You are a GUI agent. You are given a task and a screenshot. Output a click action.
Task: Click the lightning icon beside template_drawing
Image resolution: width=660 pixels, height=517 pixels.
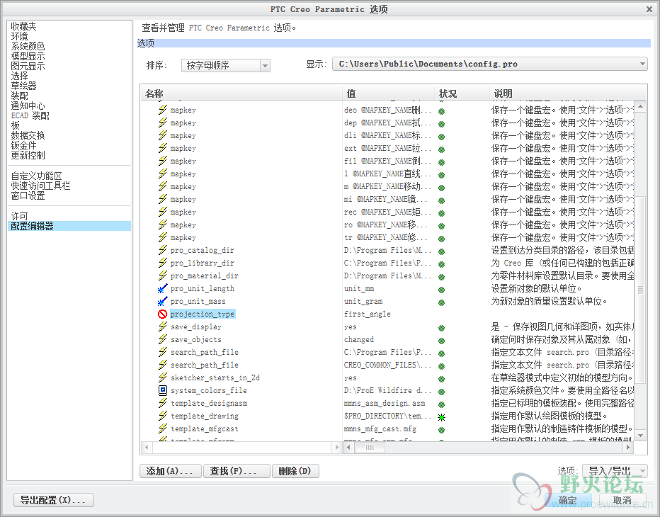pos(162,416)
